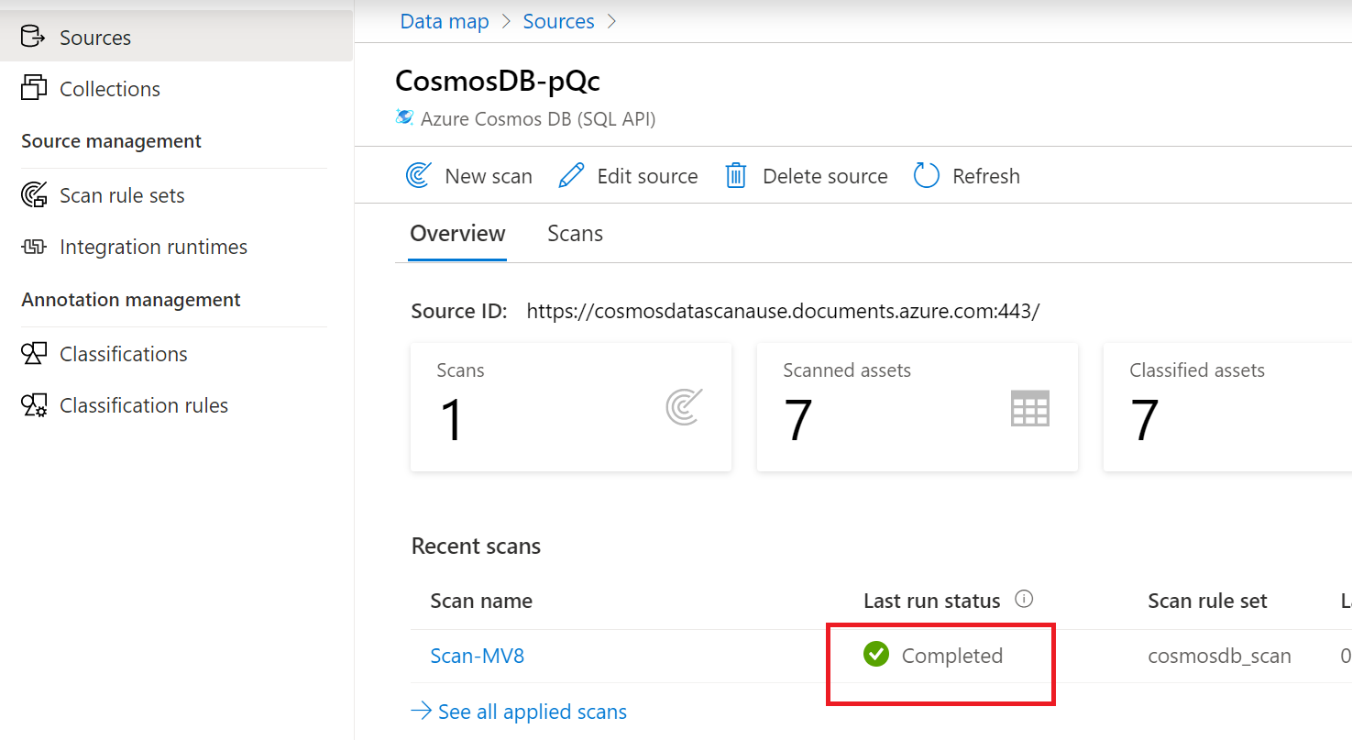Screen dimensions: 1352x740
Task: Switch to the Scans tab
Action: coord(575,234)
